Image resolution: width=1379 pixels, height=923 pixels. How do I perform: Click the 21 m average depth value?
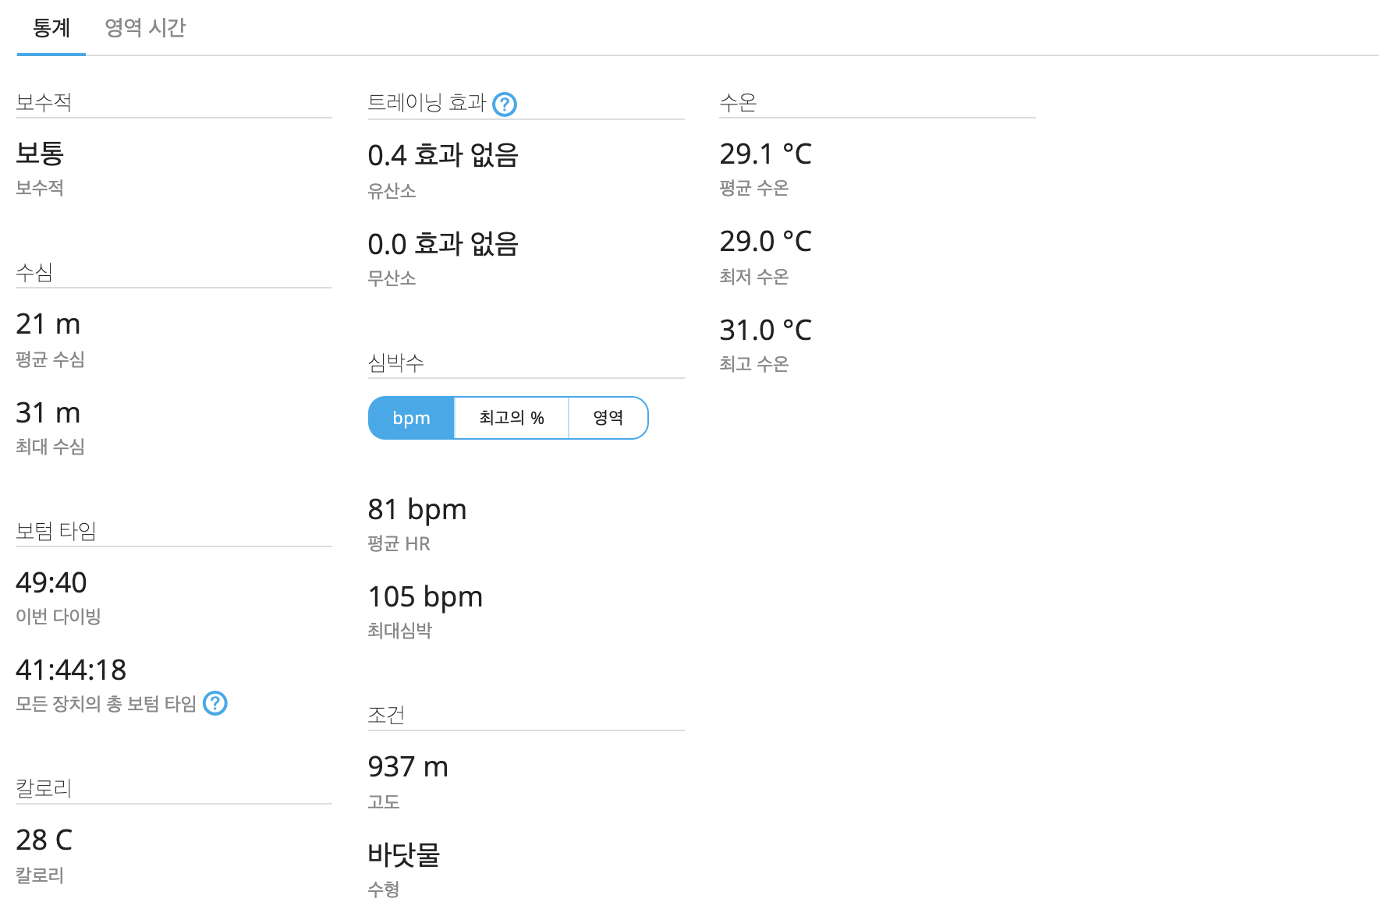pos(48,324)
